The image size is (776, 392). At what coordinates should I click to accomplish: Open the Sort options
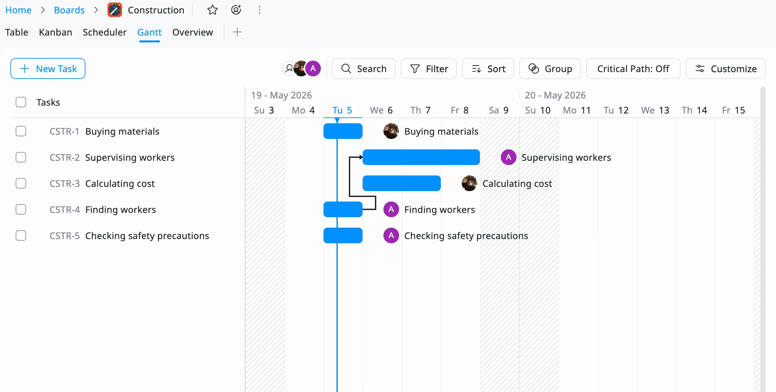(488, 68)
